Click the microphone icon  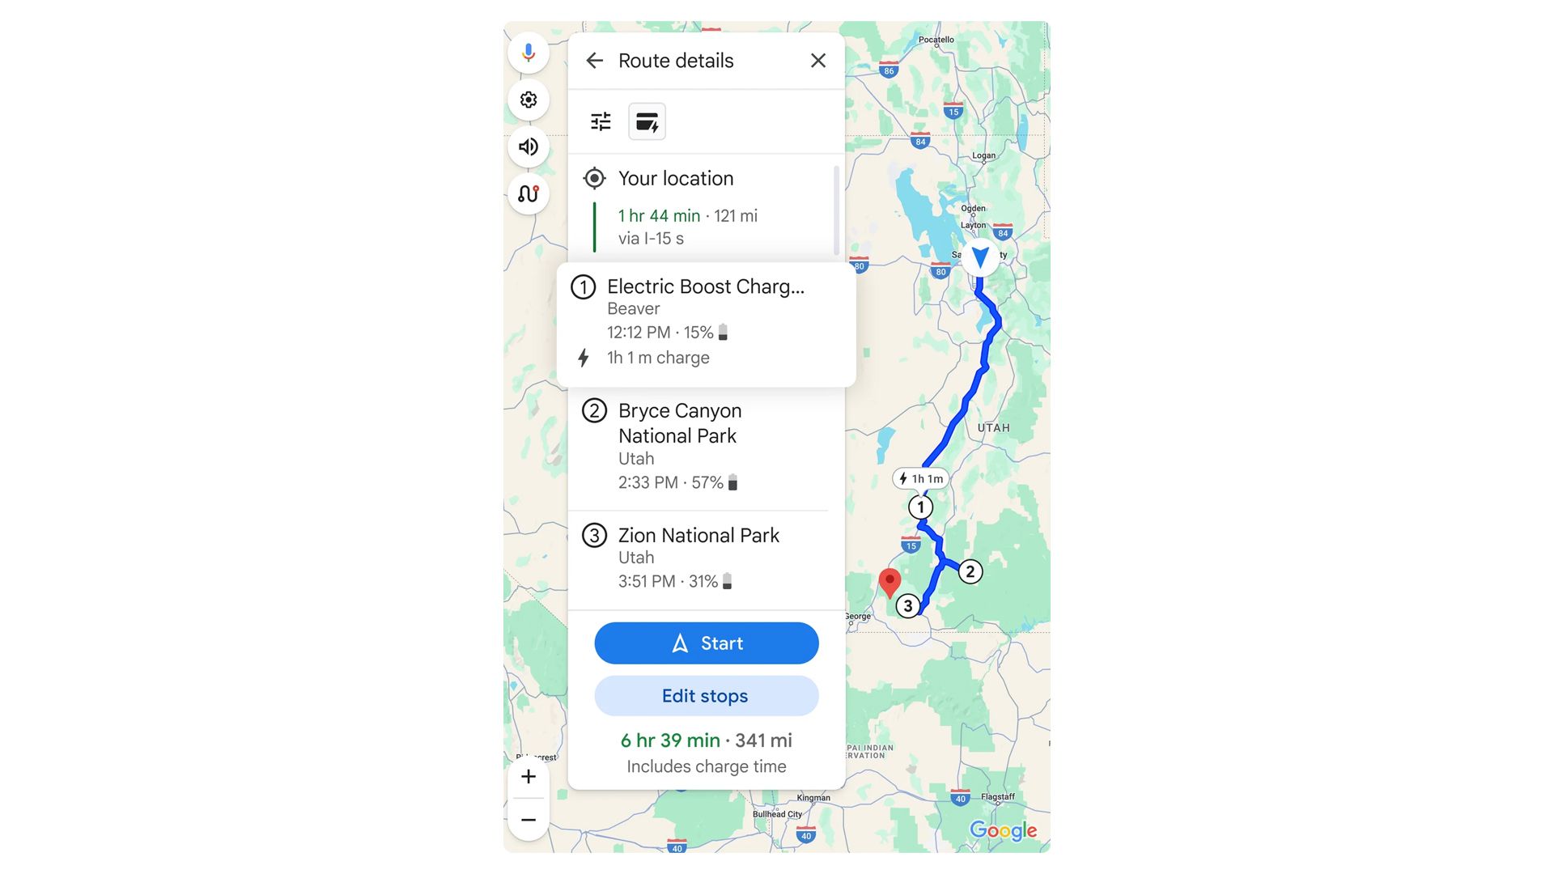click(527, 53)
